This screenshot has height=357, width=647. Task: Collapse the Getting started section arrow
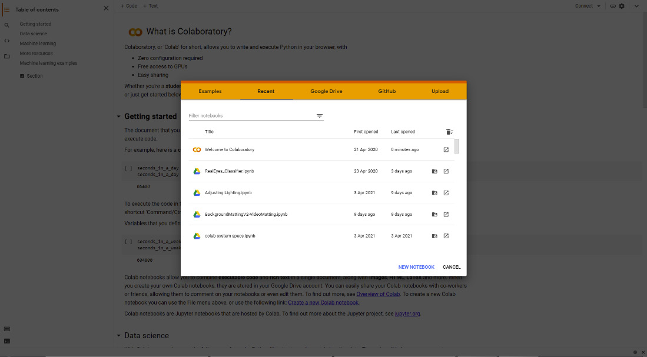tap(118, 116)
